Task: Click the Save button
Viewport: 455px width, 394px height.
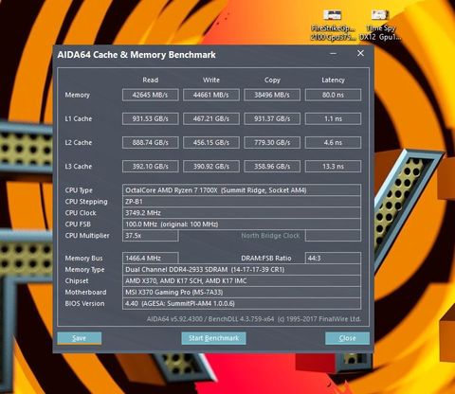Action: (x=80, y=338)
